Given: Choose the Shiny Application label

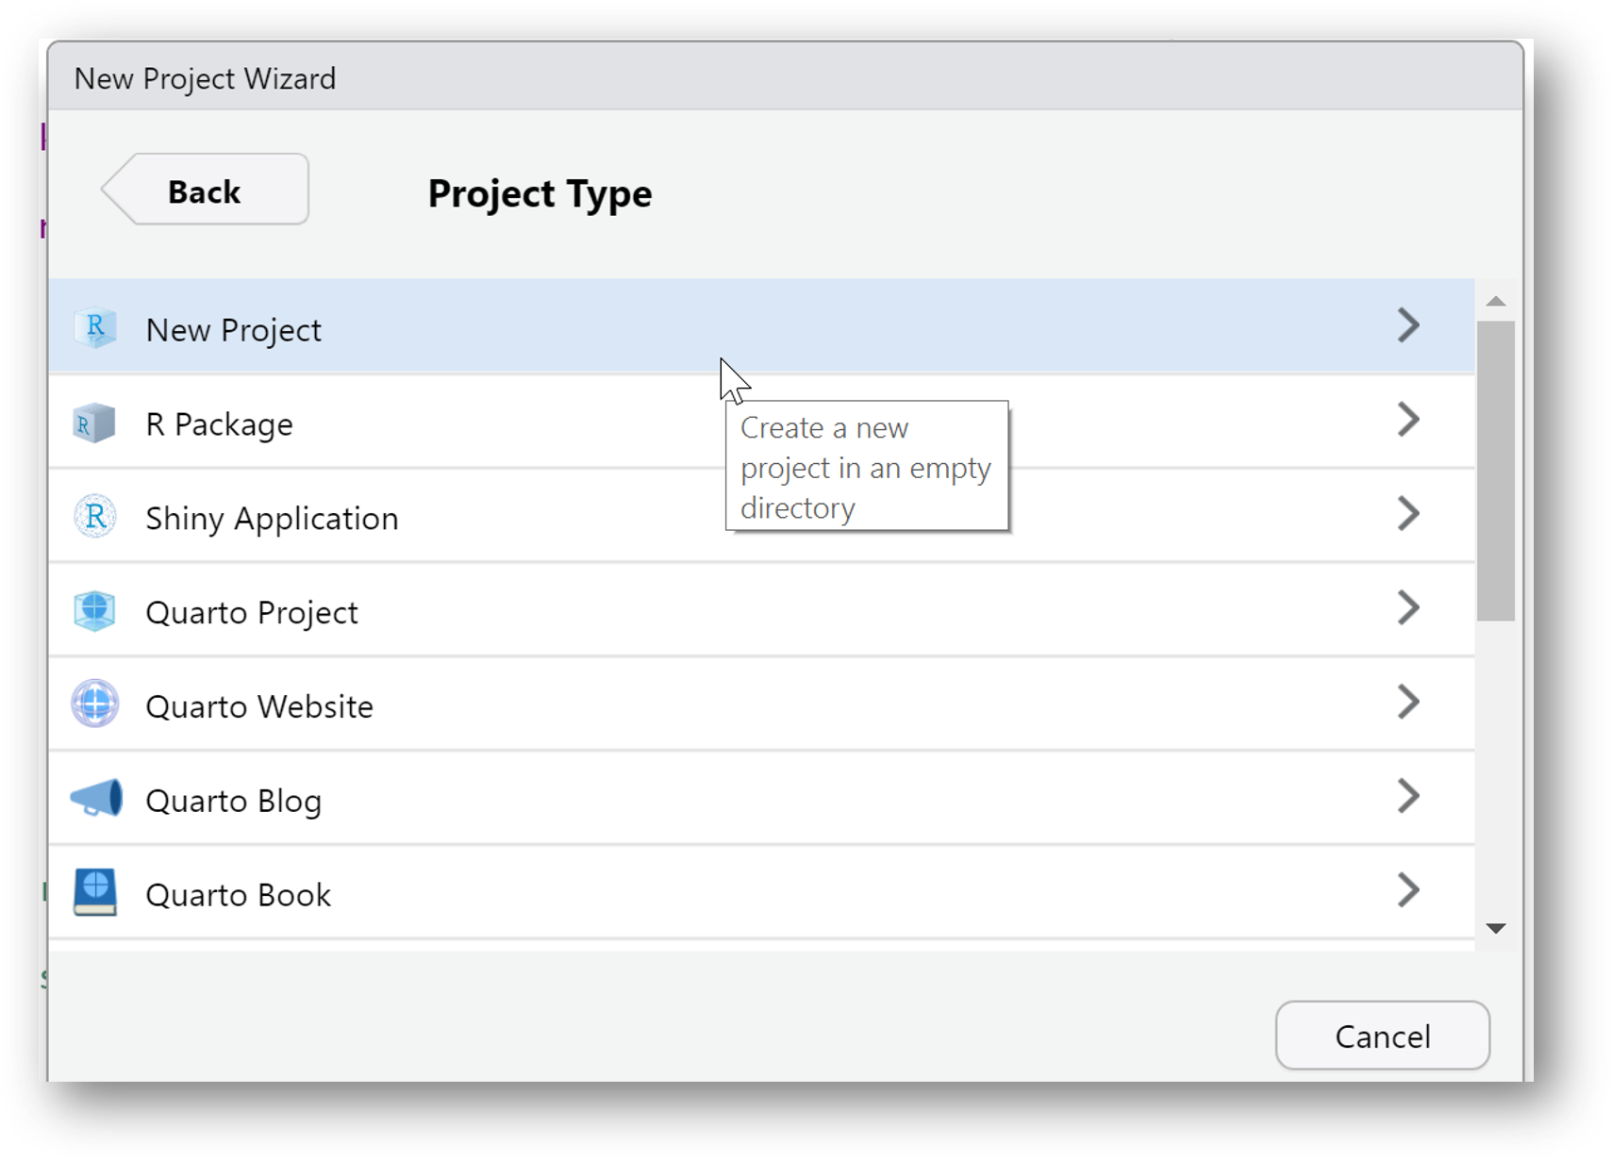Looking at the screenshot, I should tap(272, 519).
